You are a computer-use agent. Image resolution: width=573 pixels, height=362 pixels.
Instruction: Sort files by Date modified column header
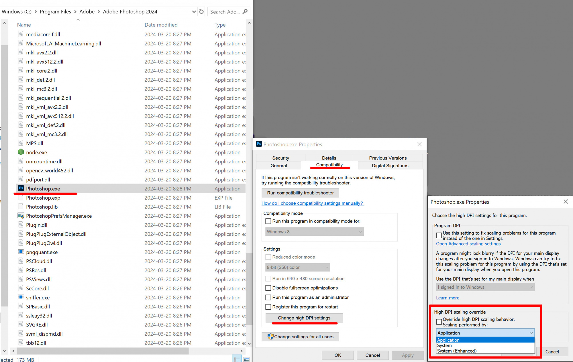pos(161,25)
